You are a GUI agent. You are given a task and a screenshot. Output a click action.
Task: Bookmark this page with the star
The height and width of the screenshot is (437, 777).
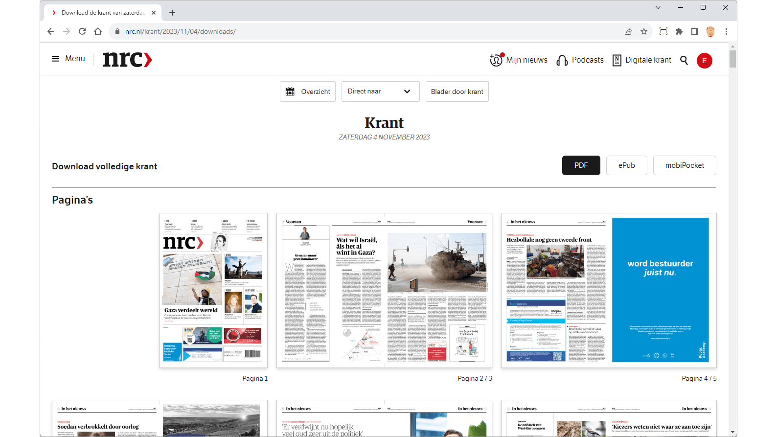644,31
